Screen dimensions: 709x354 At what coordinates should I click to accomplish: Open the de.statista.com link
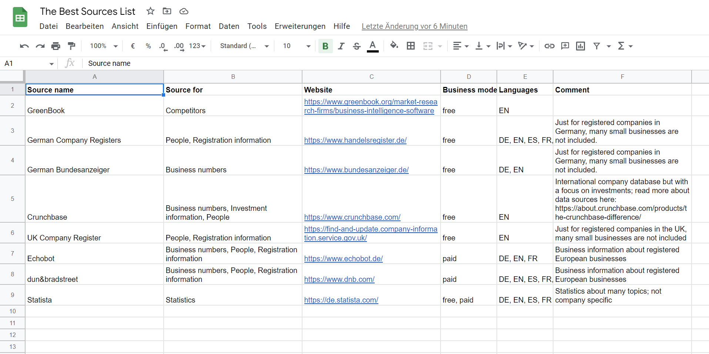pyautogui.click(x=341, y=300)
